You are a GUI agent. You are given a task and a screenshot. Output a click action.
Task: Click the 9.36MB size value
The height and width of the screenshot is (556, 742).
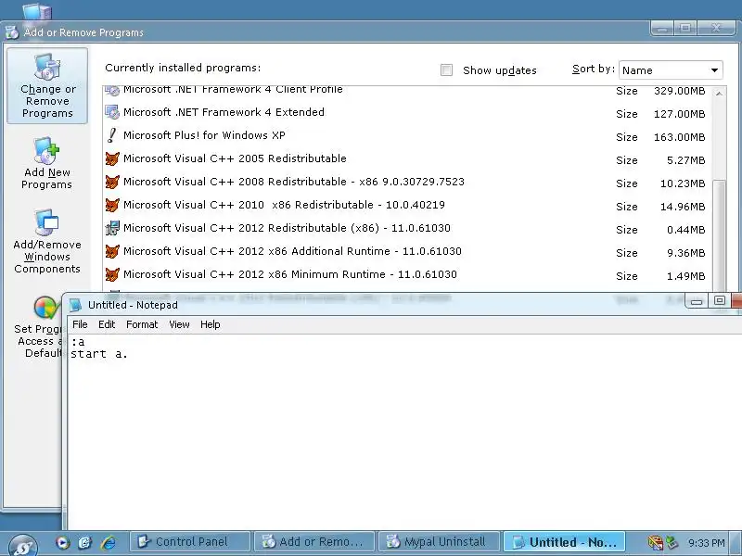(686, 253)
